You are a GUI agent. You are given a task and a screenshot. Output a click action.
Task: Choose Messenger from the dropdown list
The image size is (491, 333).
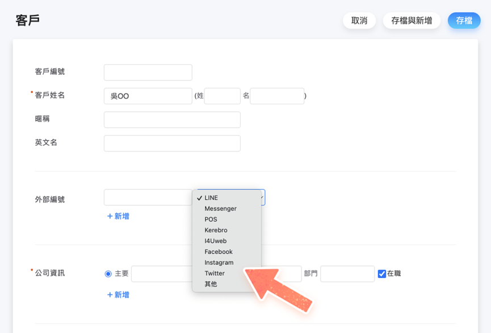[220, 209]
